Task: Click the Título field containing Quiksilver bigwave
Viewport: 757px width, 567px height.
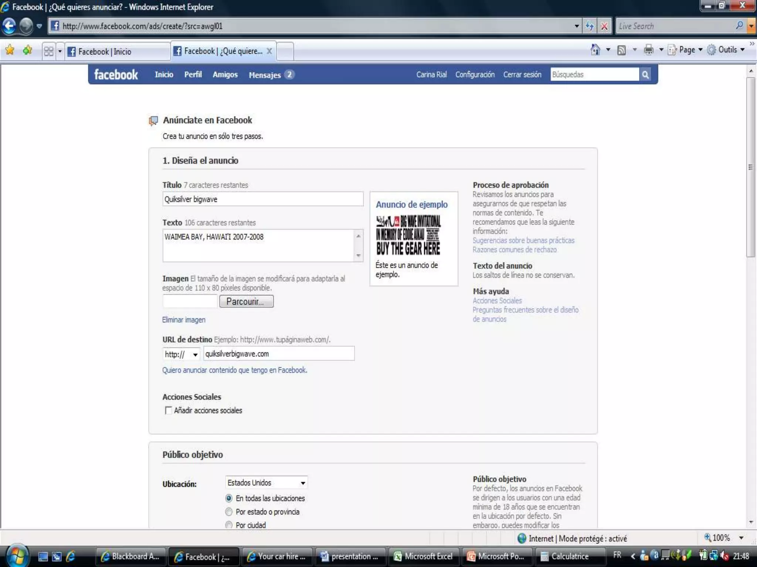Action: pyautogui.click(x=263, y=199)
